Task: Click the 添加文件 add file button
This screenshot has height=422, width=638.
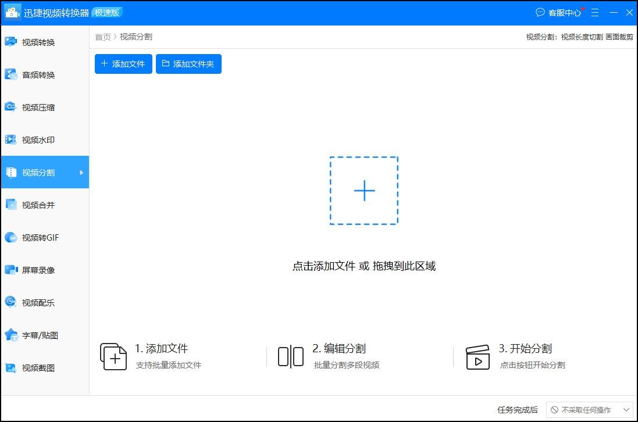Action: pos(123,64)
